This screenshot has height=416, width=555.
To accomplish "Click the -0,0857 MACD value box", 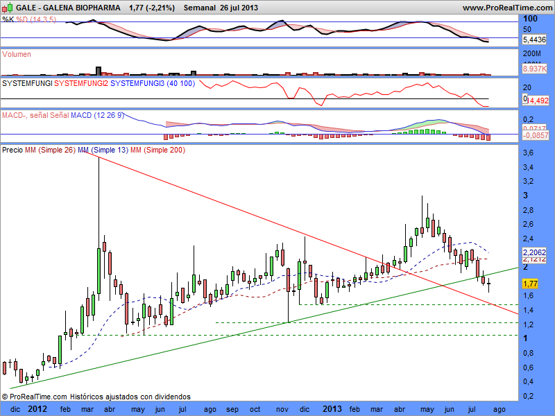I will point(536,135).
